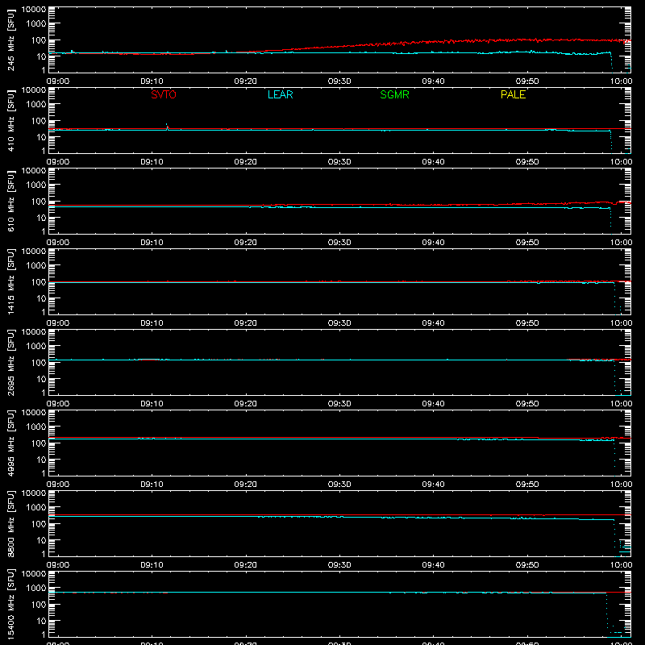Click 09:20 time label under 245 MHz plot

[x=246, y=81]
